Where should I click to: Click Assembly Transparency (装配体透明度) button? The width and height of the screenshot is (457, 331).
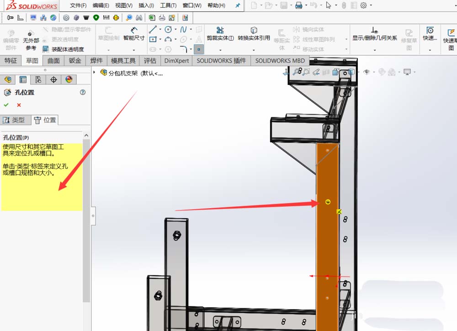(x=64, y=49)
